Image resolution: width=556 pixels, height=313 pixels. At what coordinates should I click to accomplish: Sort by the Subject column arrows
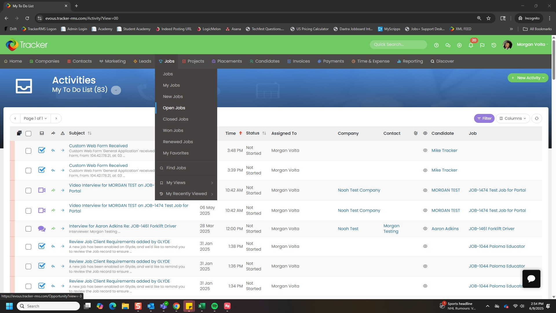tap(89, 133)
